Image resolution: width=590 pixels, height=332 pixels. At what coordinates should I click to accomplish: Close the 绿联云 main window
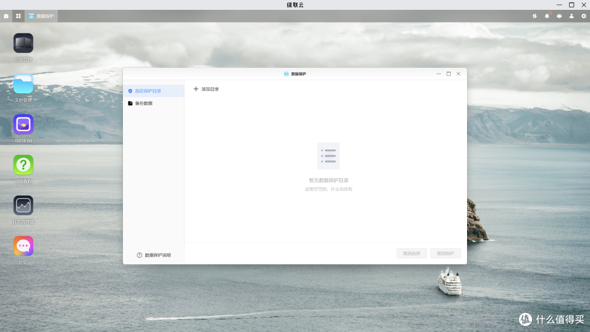[x=583, y=5]
